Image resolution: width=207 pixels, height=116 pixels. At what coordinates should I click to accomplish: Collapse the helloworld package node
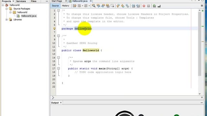coord(10,12)
